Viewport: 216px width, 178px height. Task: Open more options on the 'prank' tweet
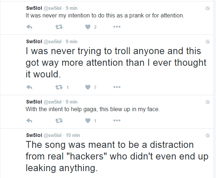(117, 27)
